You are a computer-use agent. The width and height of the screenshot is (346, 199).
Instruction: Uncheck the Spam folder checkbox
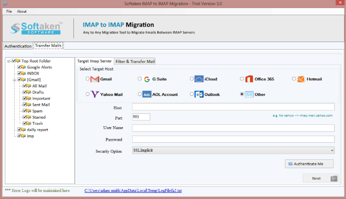click(x=25, y=111)
